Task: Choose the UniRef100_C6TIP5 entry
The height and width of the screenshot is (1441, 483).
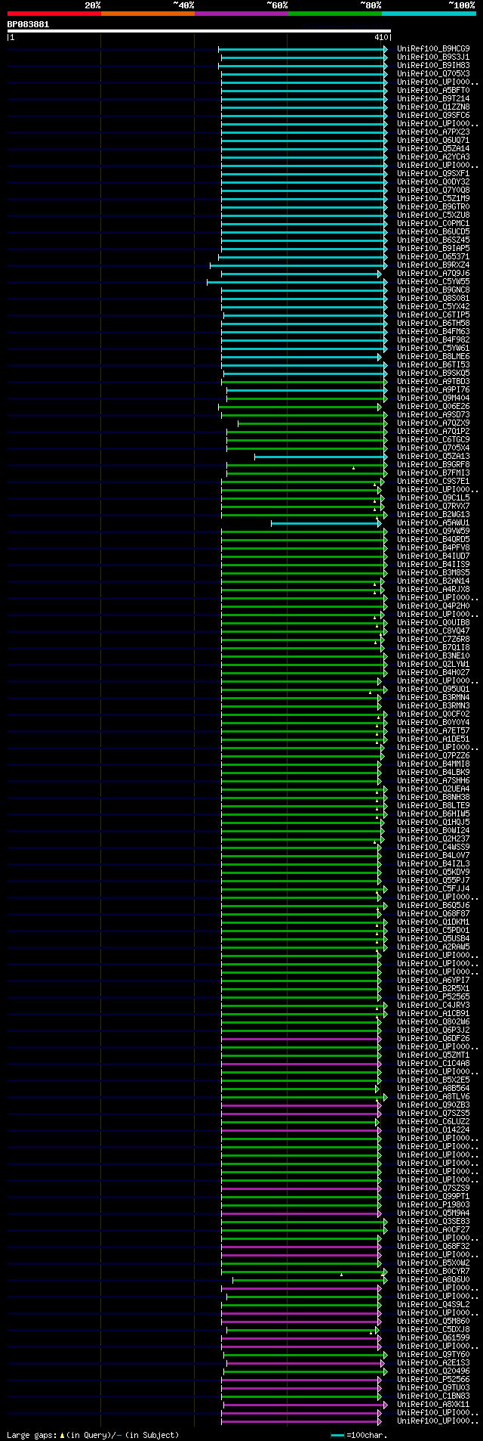Action: tap(433, 315)
